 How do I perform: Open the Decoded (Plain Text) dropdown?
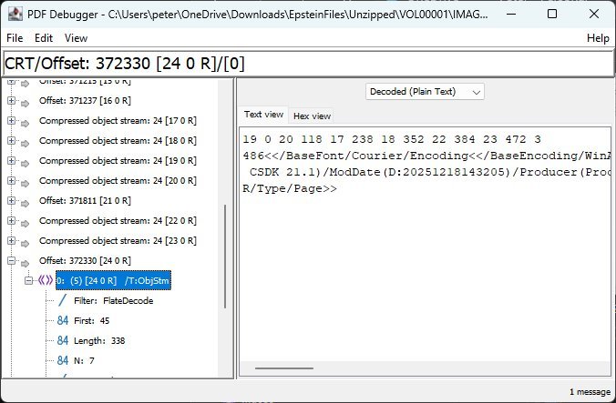coord(425,91)
